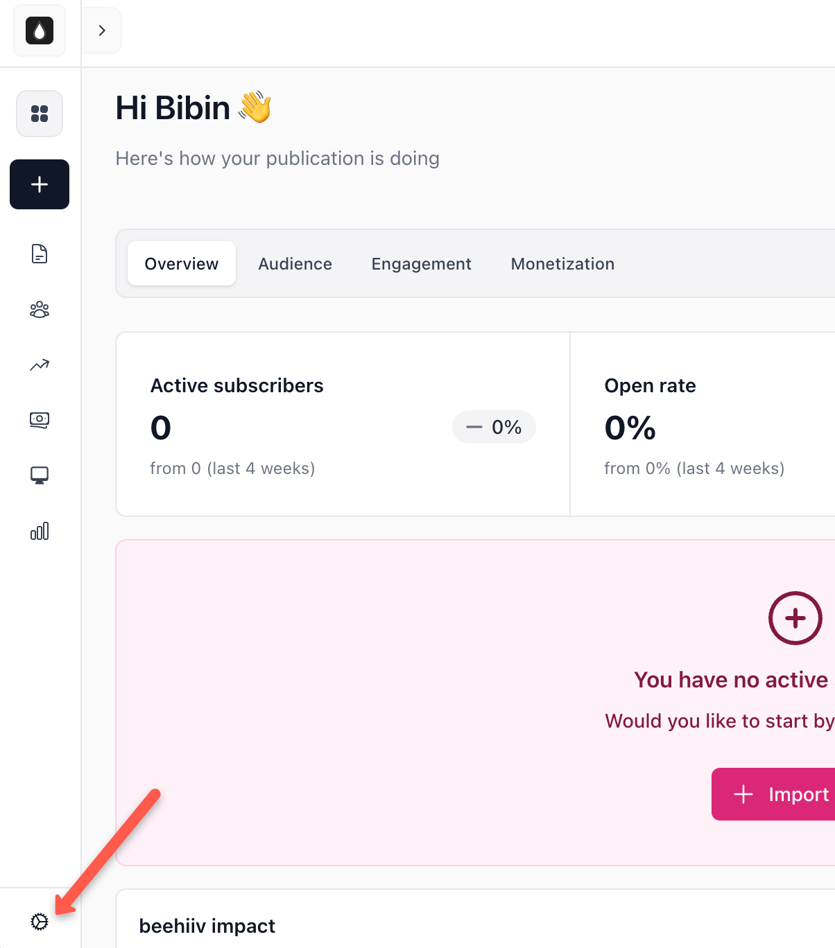
Task: Click the circled plus icon
Action: [x=795, y=618]
